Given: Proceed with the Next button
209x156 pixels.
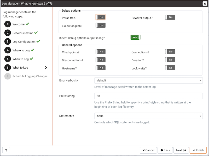Looking at the screenshot, I should coord(181,150).
